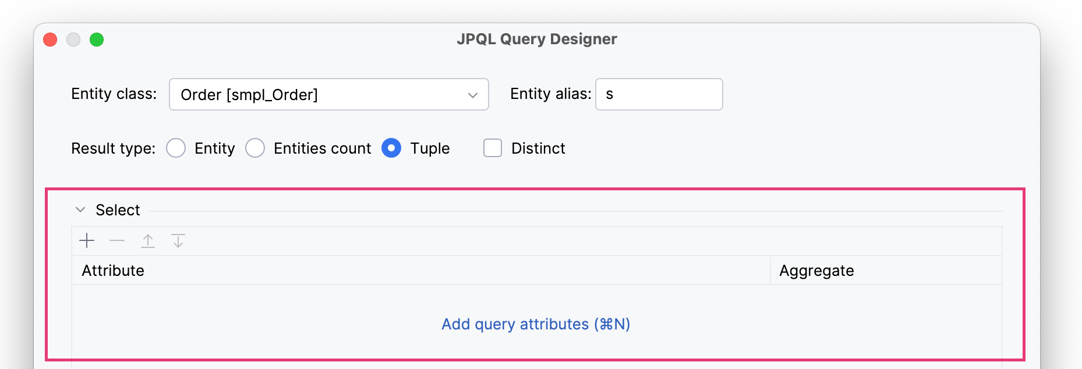Click the Select section heading text
Viewport: 1082px width, 369px height.
click(118, 210)
